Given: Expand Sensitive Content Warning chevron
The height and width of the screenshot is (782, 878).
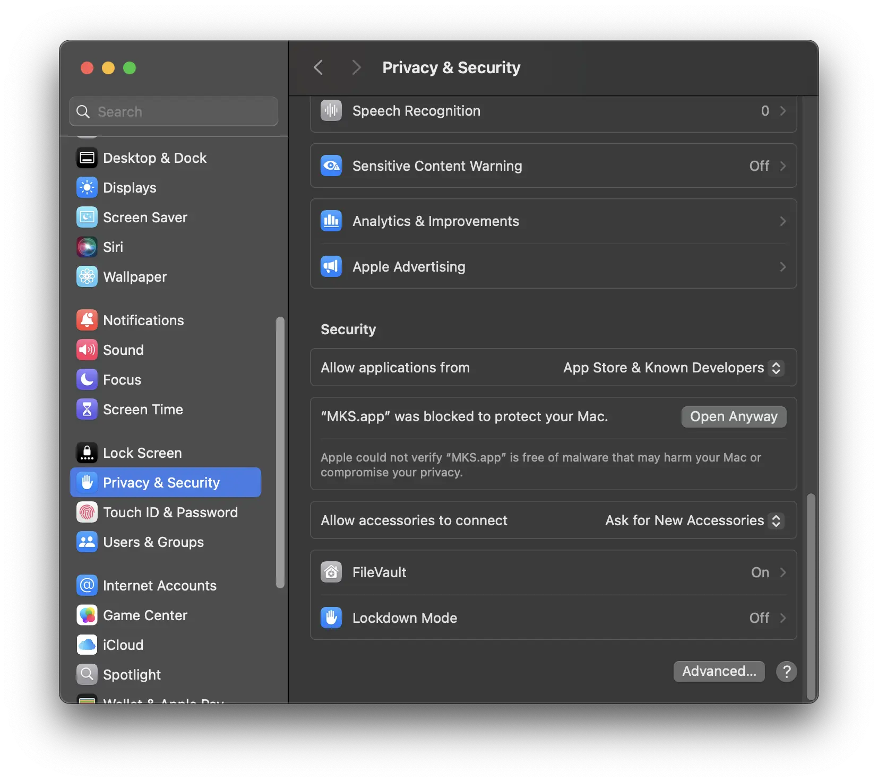Looking at the screenshot, I should (783, 166).
